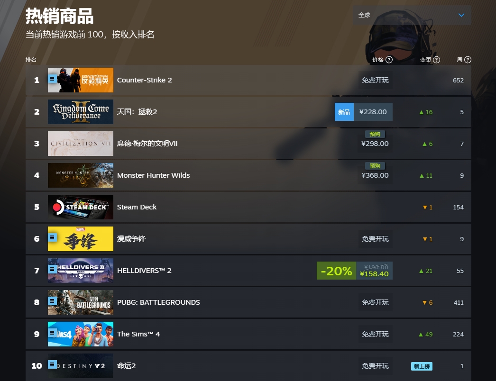The height and width of the screenshot is (381, 496).
Task: Click the help icon next to 变更
Action: coord(437,60)
